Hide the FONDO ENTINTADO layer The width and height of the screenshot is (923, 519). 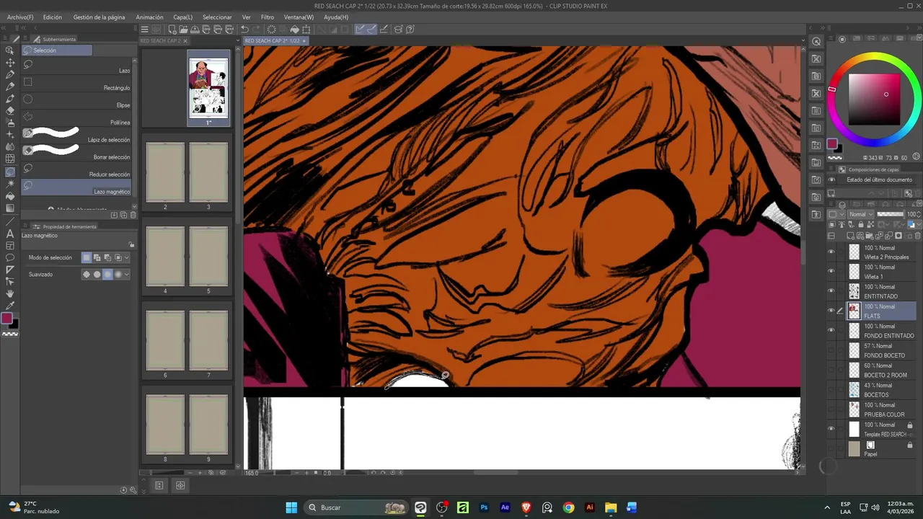click(x=831, y=331)
